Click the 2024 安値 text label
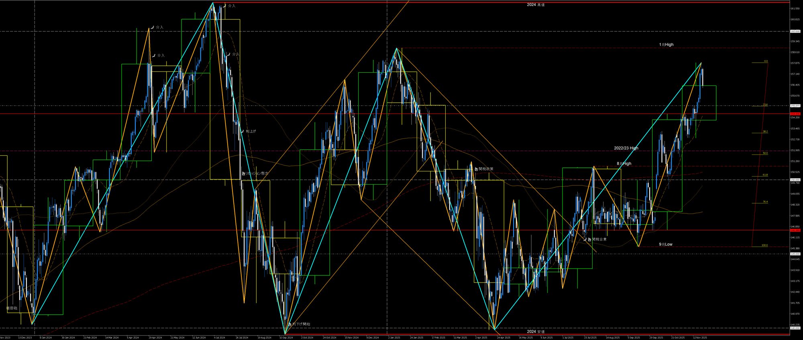Screen dimensions: 803x340 click(x=536, y=332)
